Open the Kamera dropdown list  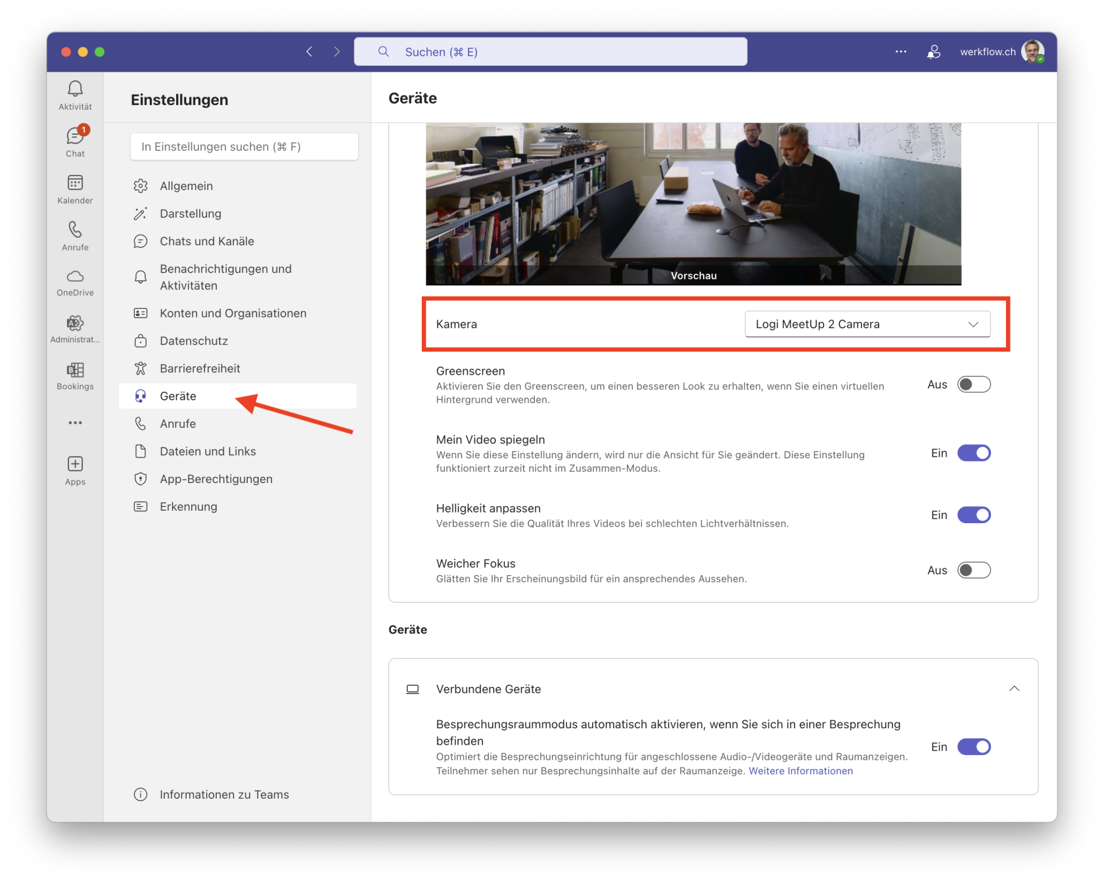pyautogui.click(x=867, y=324)
